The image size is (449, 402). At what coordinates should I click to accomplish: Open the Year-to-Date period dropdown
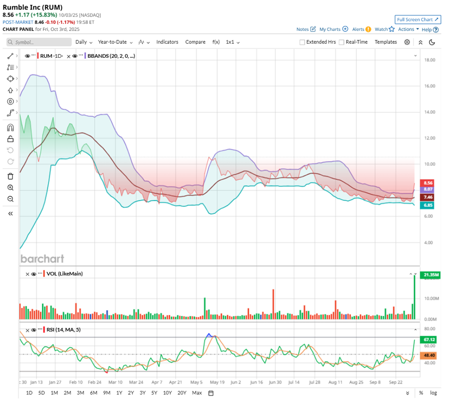coord(115,42)
